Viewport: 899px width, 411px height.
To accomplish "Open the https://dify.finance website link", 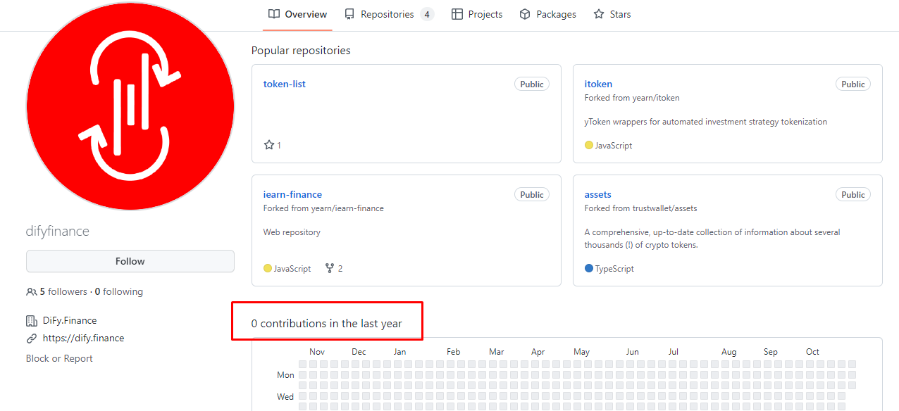I will point(83,338).
